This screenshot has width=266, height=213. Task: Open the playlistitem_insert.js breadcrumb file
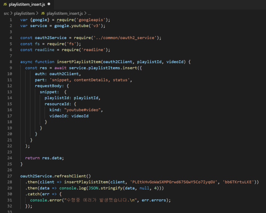(65, 13)
